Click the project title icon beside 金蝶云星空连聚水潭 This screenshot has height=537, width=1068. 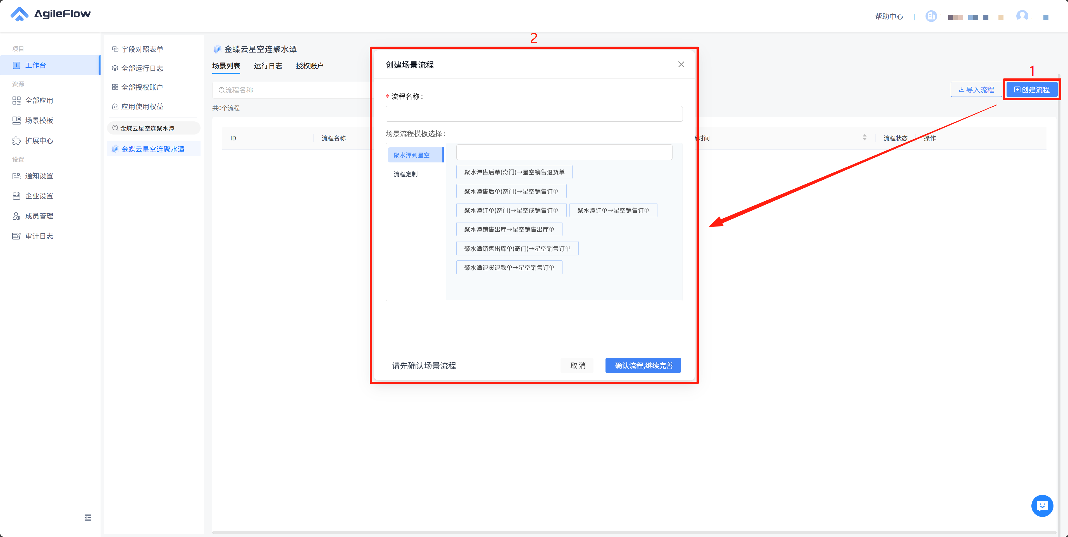click(x=217, y=49)
